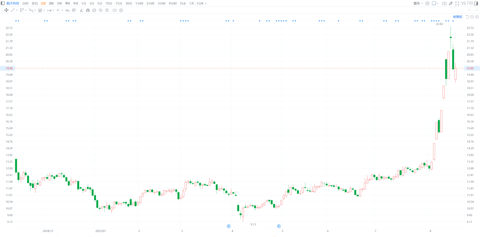Activate the magnet snap tool
Viewport: 480px width, 237px height.
pos(88,10)
